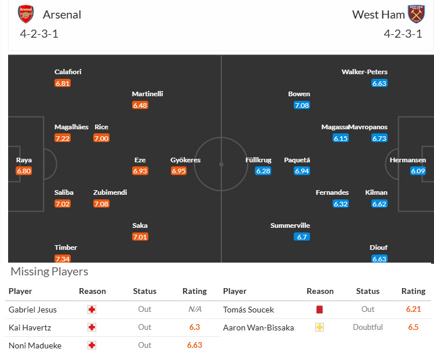Click the Reason column header for West Ham

tap(320, 291)
